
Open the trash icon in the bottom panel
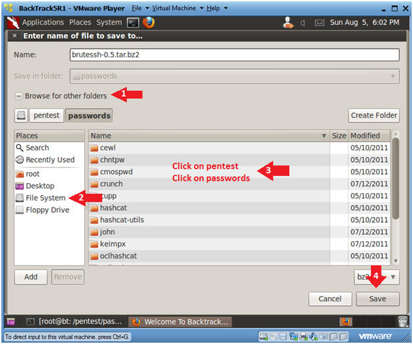[402, 322]
